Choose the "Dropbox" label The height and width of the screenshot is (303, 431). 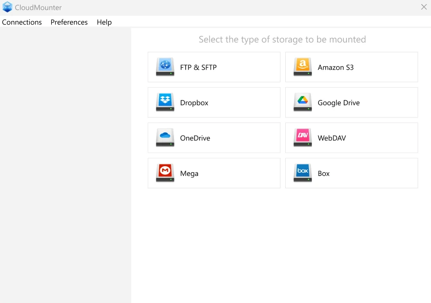pyautogui.click(x=194, y=103)
